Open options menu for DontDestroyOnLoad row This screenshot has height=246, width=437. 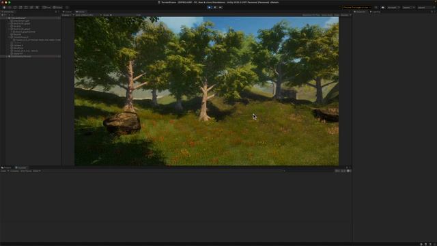59,56
